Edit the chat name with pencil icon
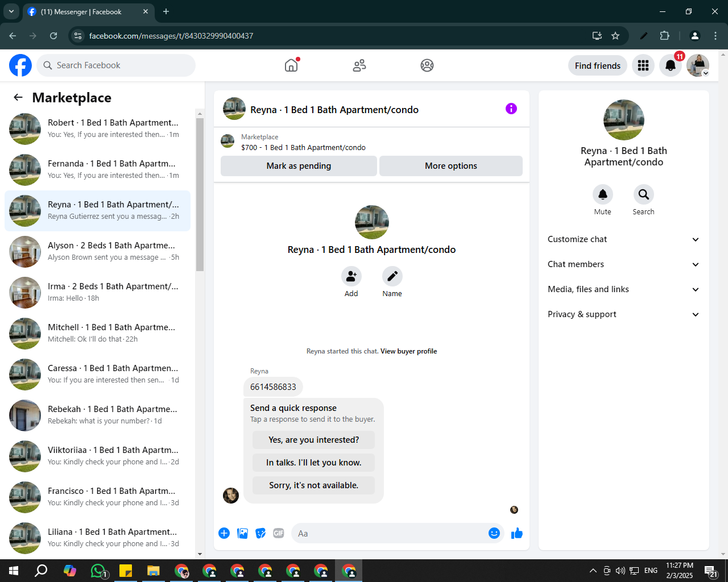Image resolution: width=728 pixels, height=582 pixels. pos(392,276)
